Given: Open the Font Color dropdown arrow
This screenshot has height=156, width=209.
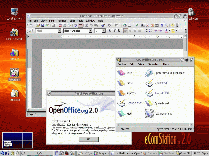Looking at the screenshot, I should (x=170, y=31).
